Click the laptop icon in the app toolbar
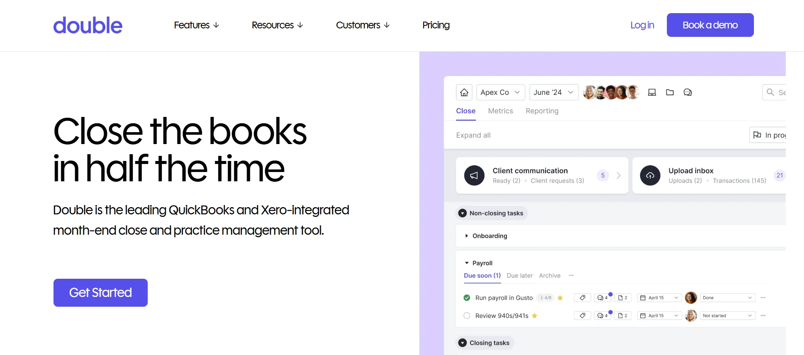The width and height of the screenshot is (804, 355). coord(652,92)
